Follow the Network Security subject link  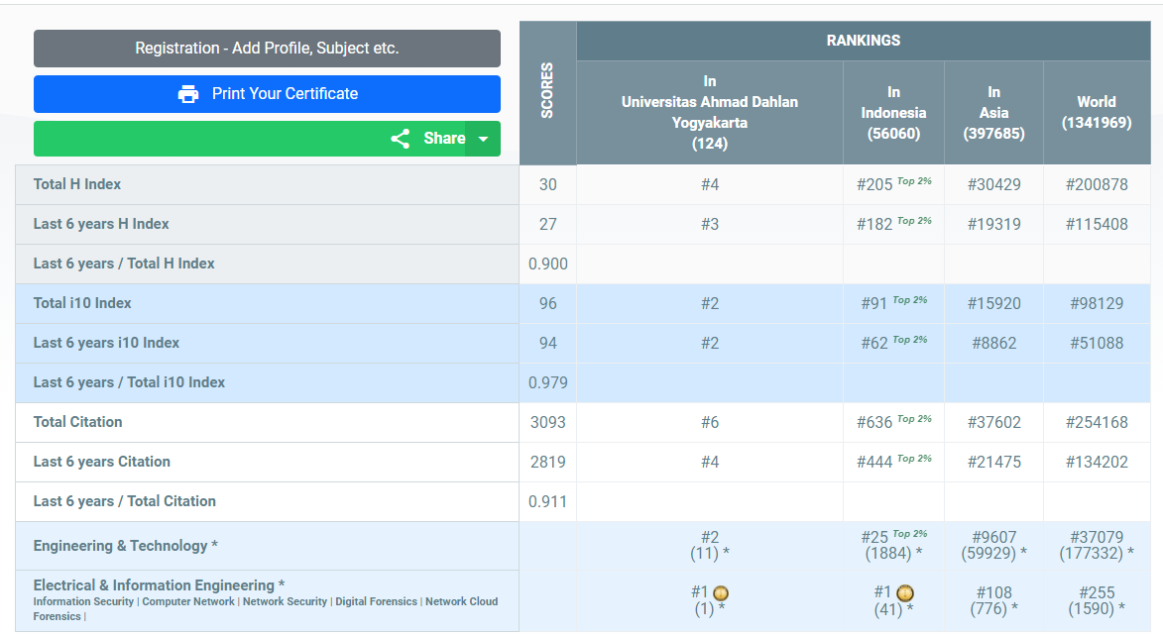(x=285, y=601)
